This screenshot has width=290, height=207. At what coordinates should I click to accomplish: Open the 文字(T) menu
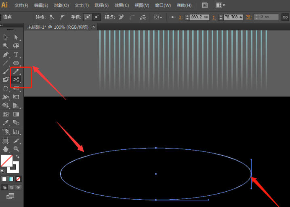coord(82,5)
